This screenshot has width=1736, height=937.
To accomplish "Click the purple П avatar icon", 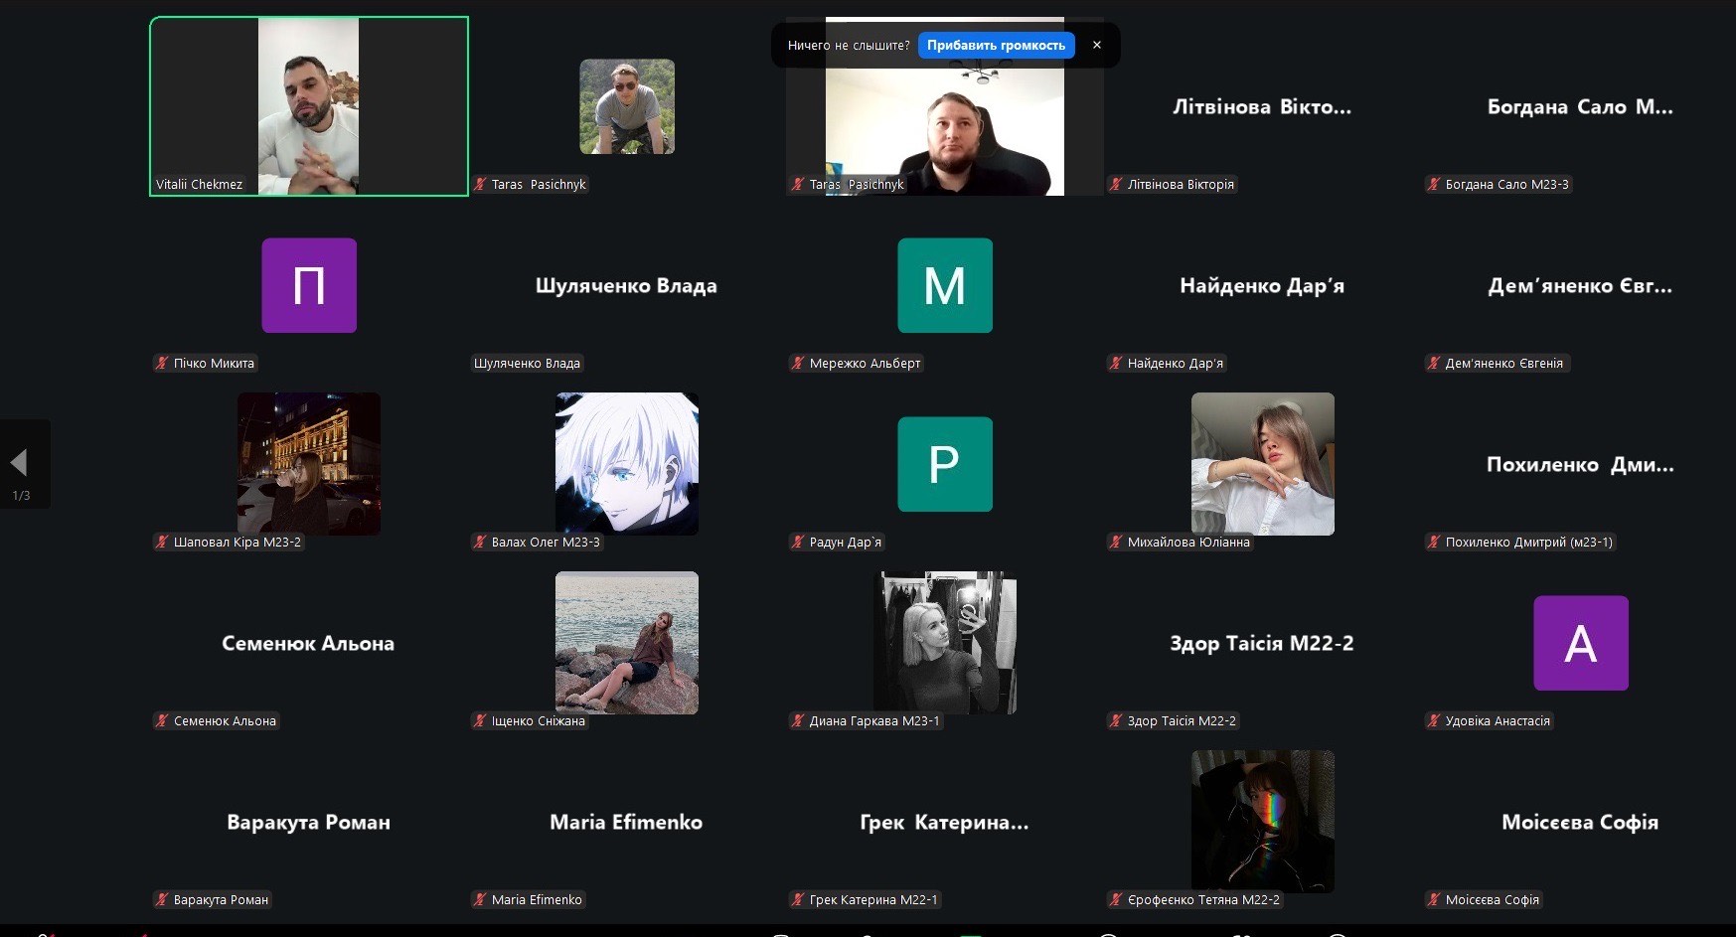I will [309, 285].
